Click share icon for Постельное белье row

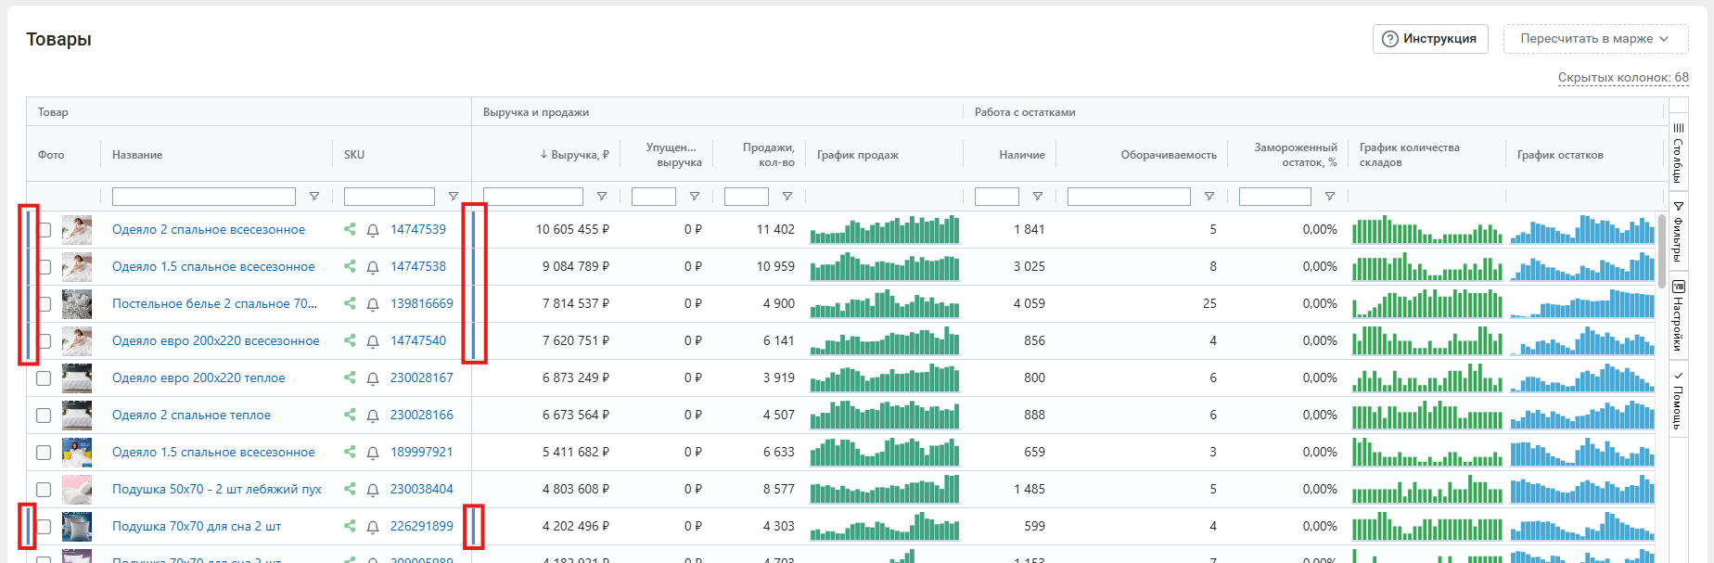pos(350,303)
